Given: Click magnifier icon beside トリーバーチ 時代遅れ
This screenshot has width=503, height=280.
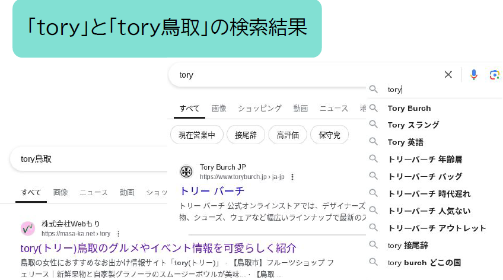Looking at the screenshot, I should pyautogui.click(x=373, y=193).
